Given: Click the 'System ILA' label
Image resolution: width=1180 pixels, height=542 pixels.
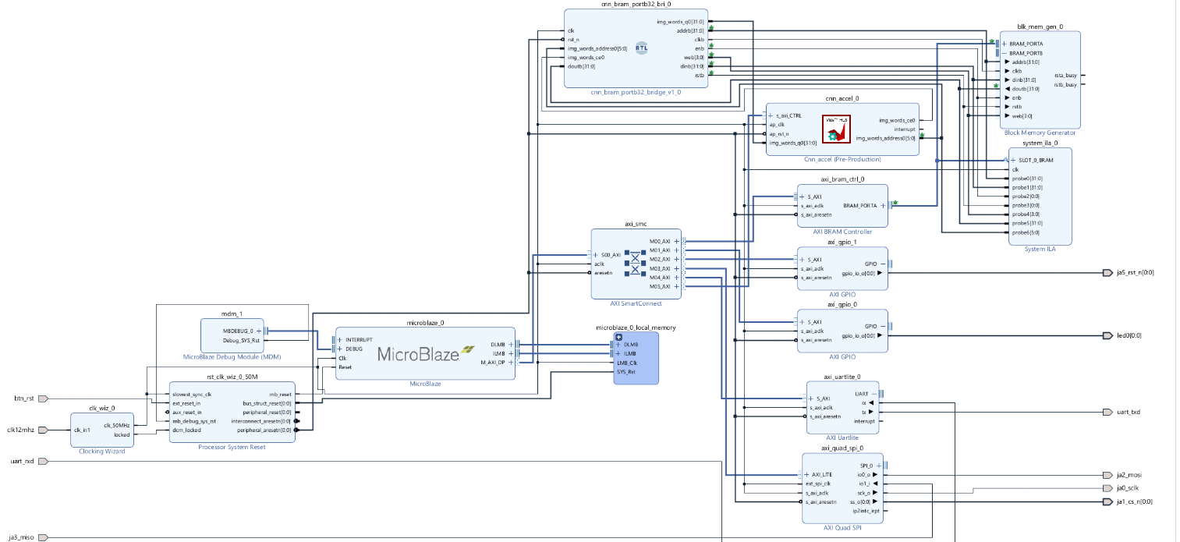Looking at the screenshot, I should coord(1040,249).
